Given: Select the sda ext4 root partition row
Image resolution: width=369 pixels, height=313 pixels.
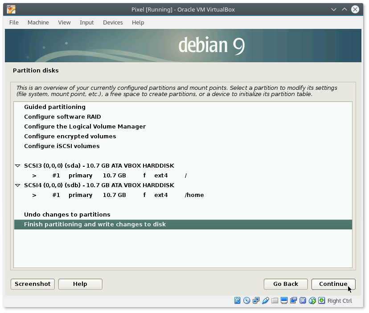Looking at the screenshot, I should [x=183, y=176].
